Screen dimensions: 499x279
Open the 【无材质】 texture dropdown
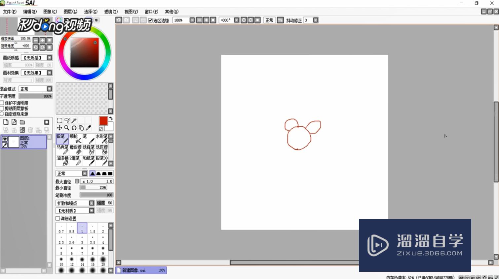pyautogui.click(x=92, y=210)
